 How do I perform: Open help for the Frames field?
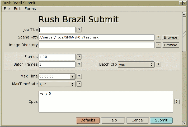point(79,57)
